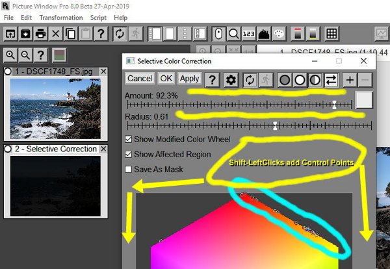This screenshot has height=269, width=390.
Task: Open help via main toolbar question mark
Action: pyautogui.click(x=101, y=34)
